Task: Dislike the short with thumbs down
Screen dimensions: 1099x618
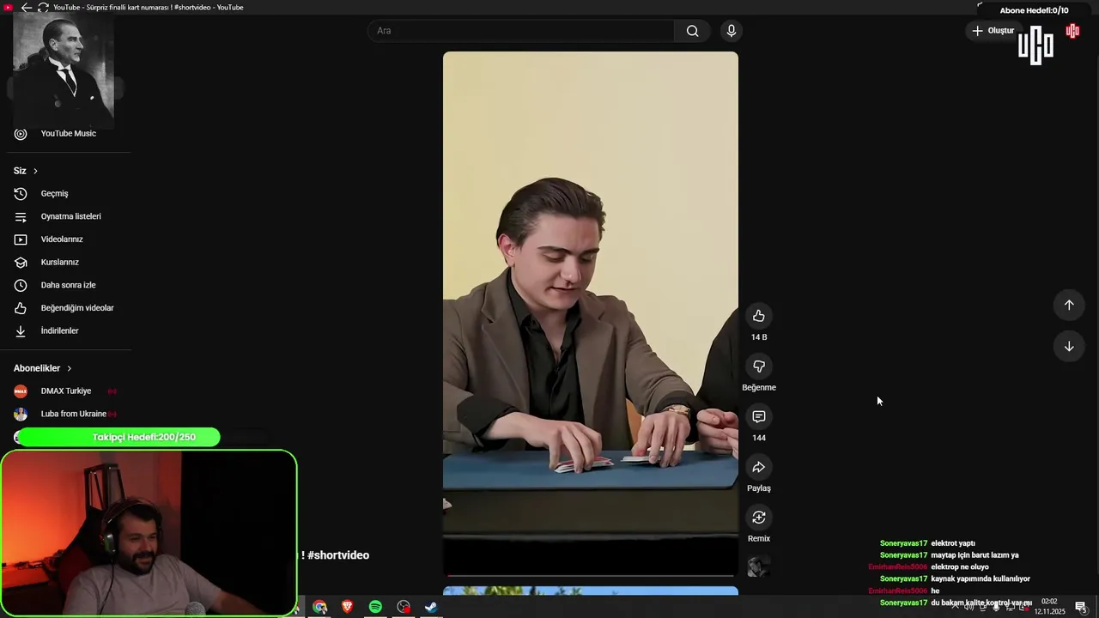Action: pyautogui.click(x=759, y=367)
